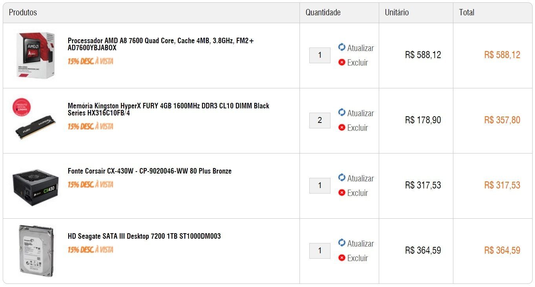Click Excluir text in Corsair power supply row
Viewport: 535px width, 287px height.
click(x=358, y=193)
